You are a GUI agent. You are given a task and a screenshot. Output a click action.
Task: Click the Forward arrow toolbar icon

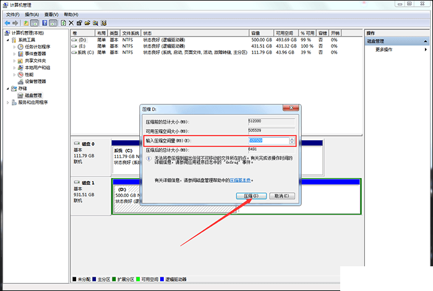point(15,23)
